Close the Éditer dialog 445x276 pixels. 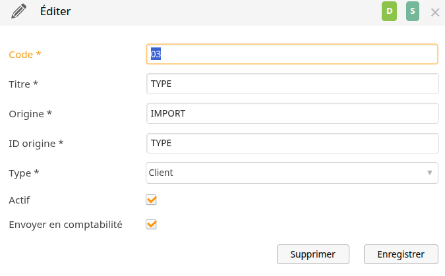tap(435, 13)
